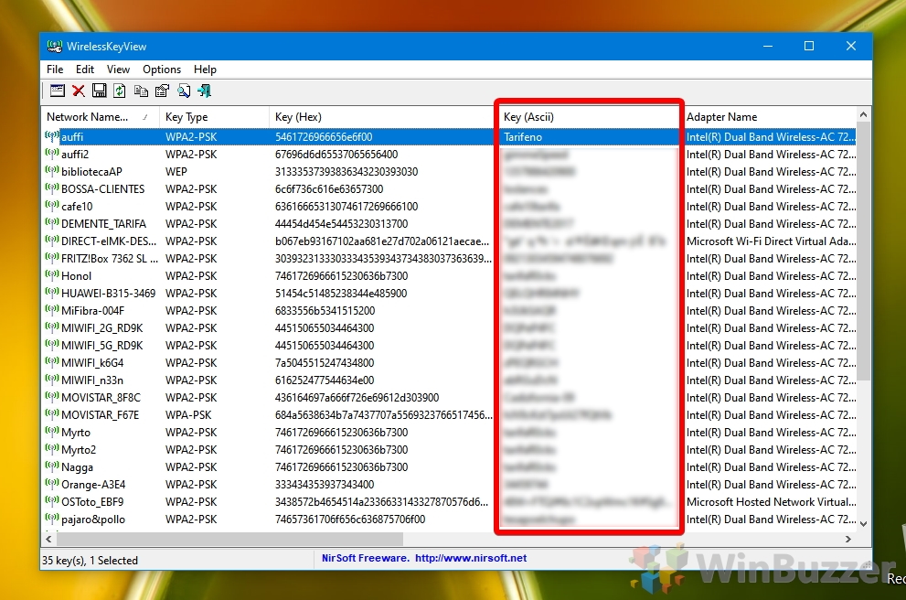The width and height of the screenshot is (906, 600).
Task: Open the Help menu
Action: coord(205,70)
